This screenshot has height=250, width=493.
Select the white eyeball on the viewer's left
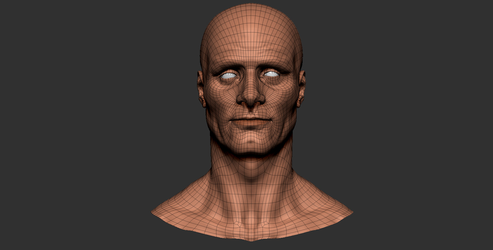(228, 76)
